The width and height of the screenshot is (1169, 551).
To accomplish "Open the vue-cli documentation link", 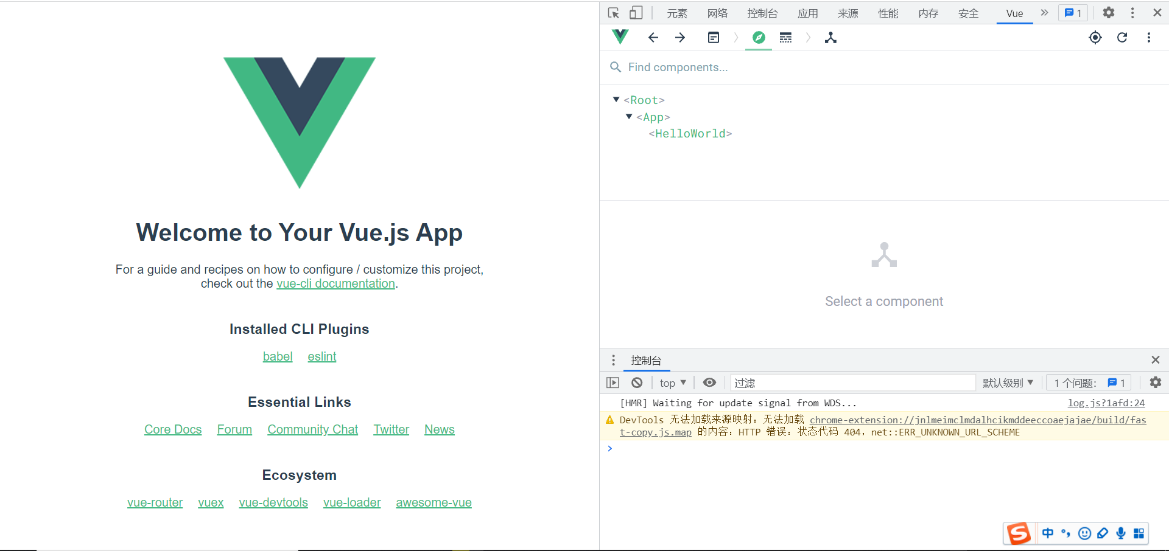I will (x=335, y=283).
